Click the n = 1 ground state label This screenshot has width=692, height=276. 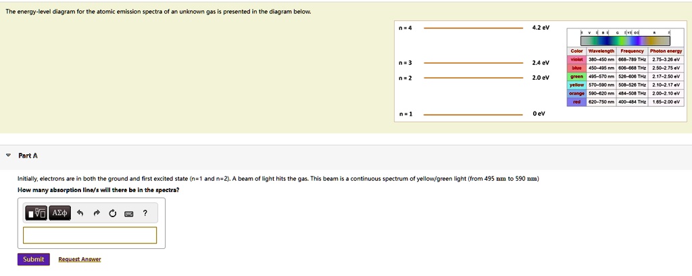[x=405, y=114]
